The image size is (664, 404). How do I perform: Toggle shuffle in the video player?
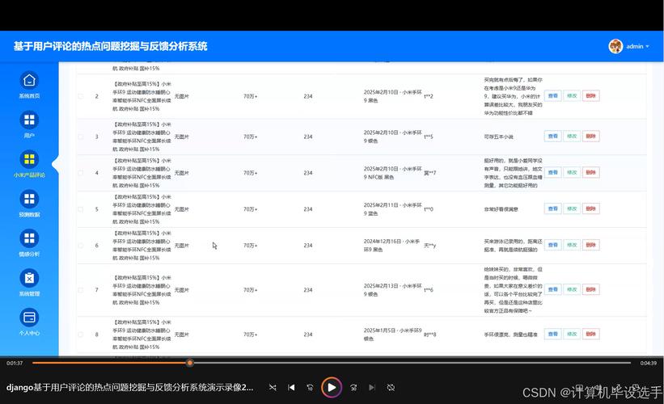click(x=273, y=387)
